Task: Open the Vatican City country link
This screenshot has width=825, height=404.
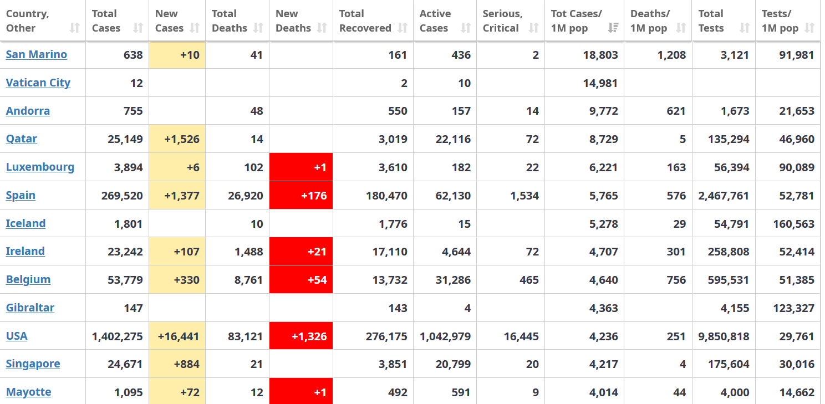Action: [x=38, y=83]
